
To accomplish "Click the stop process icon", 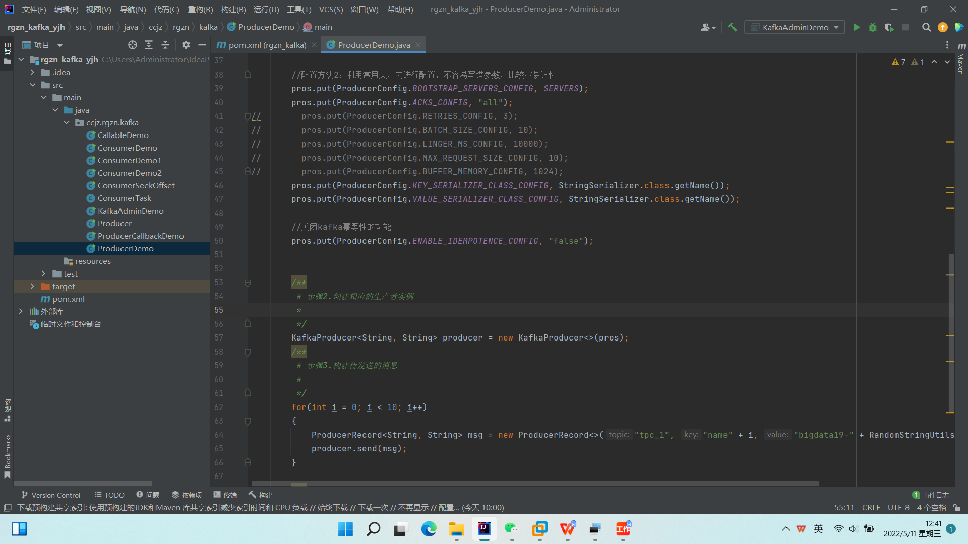I will point(905,27).
